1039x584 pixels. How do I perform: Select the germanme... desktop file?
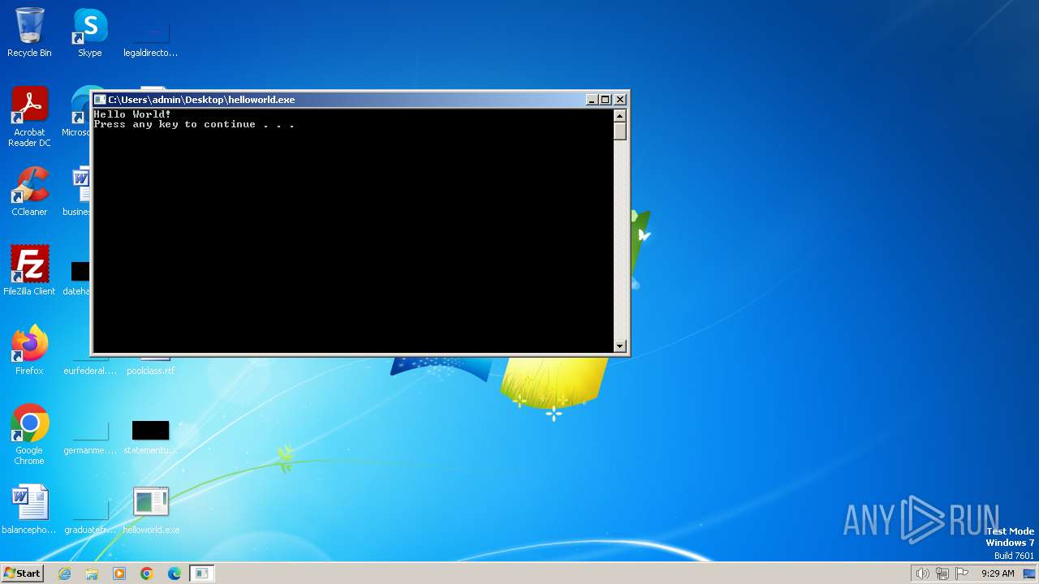point(90,438)
